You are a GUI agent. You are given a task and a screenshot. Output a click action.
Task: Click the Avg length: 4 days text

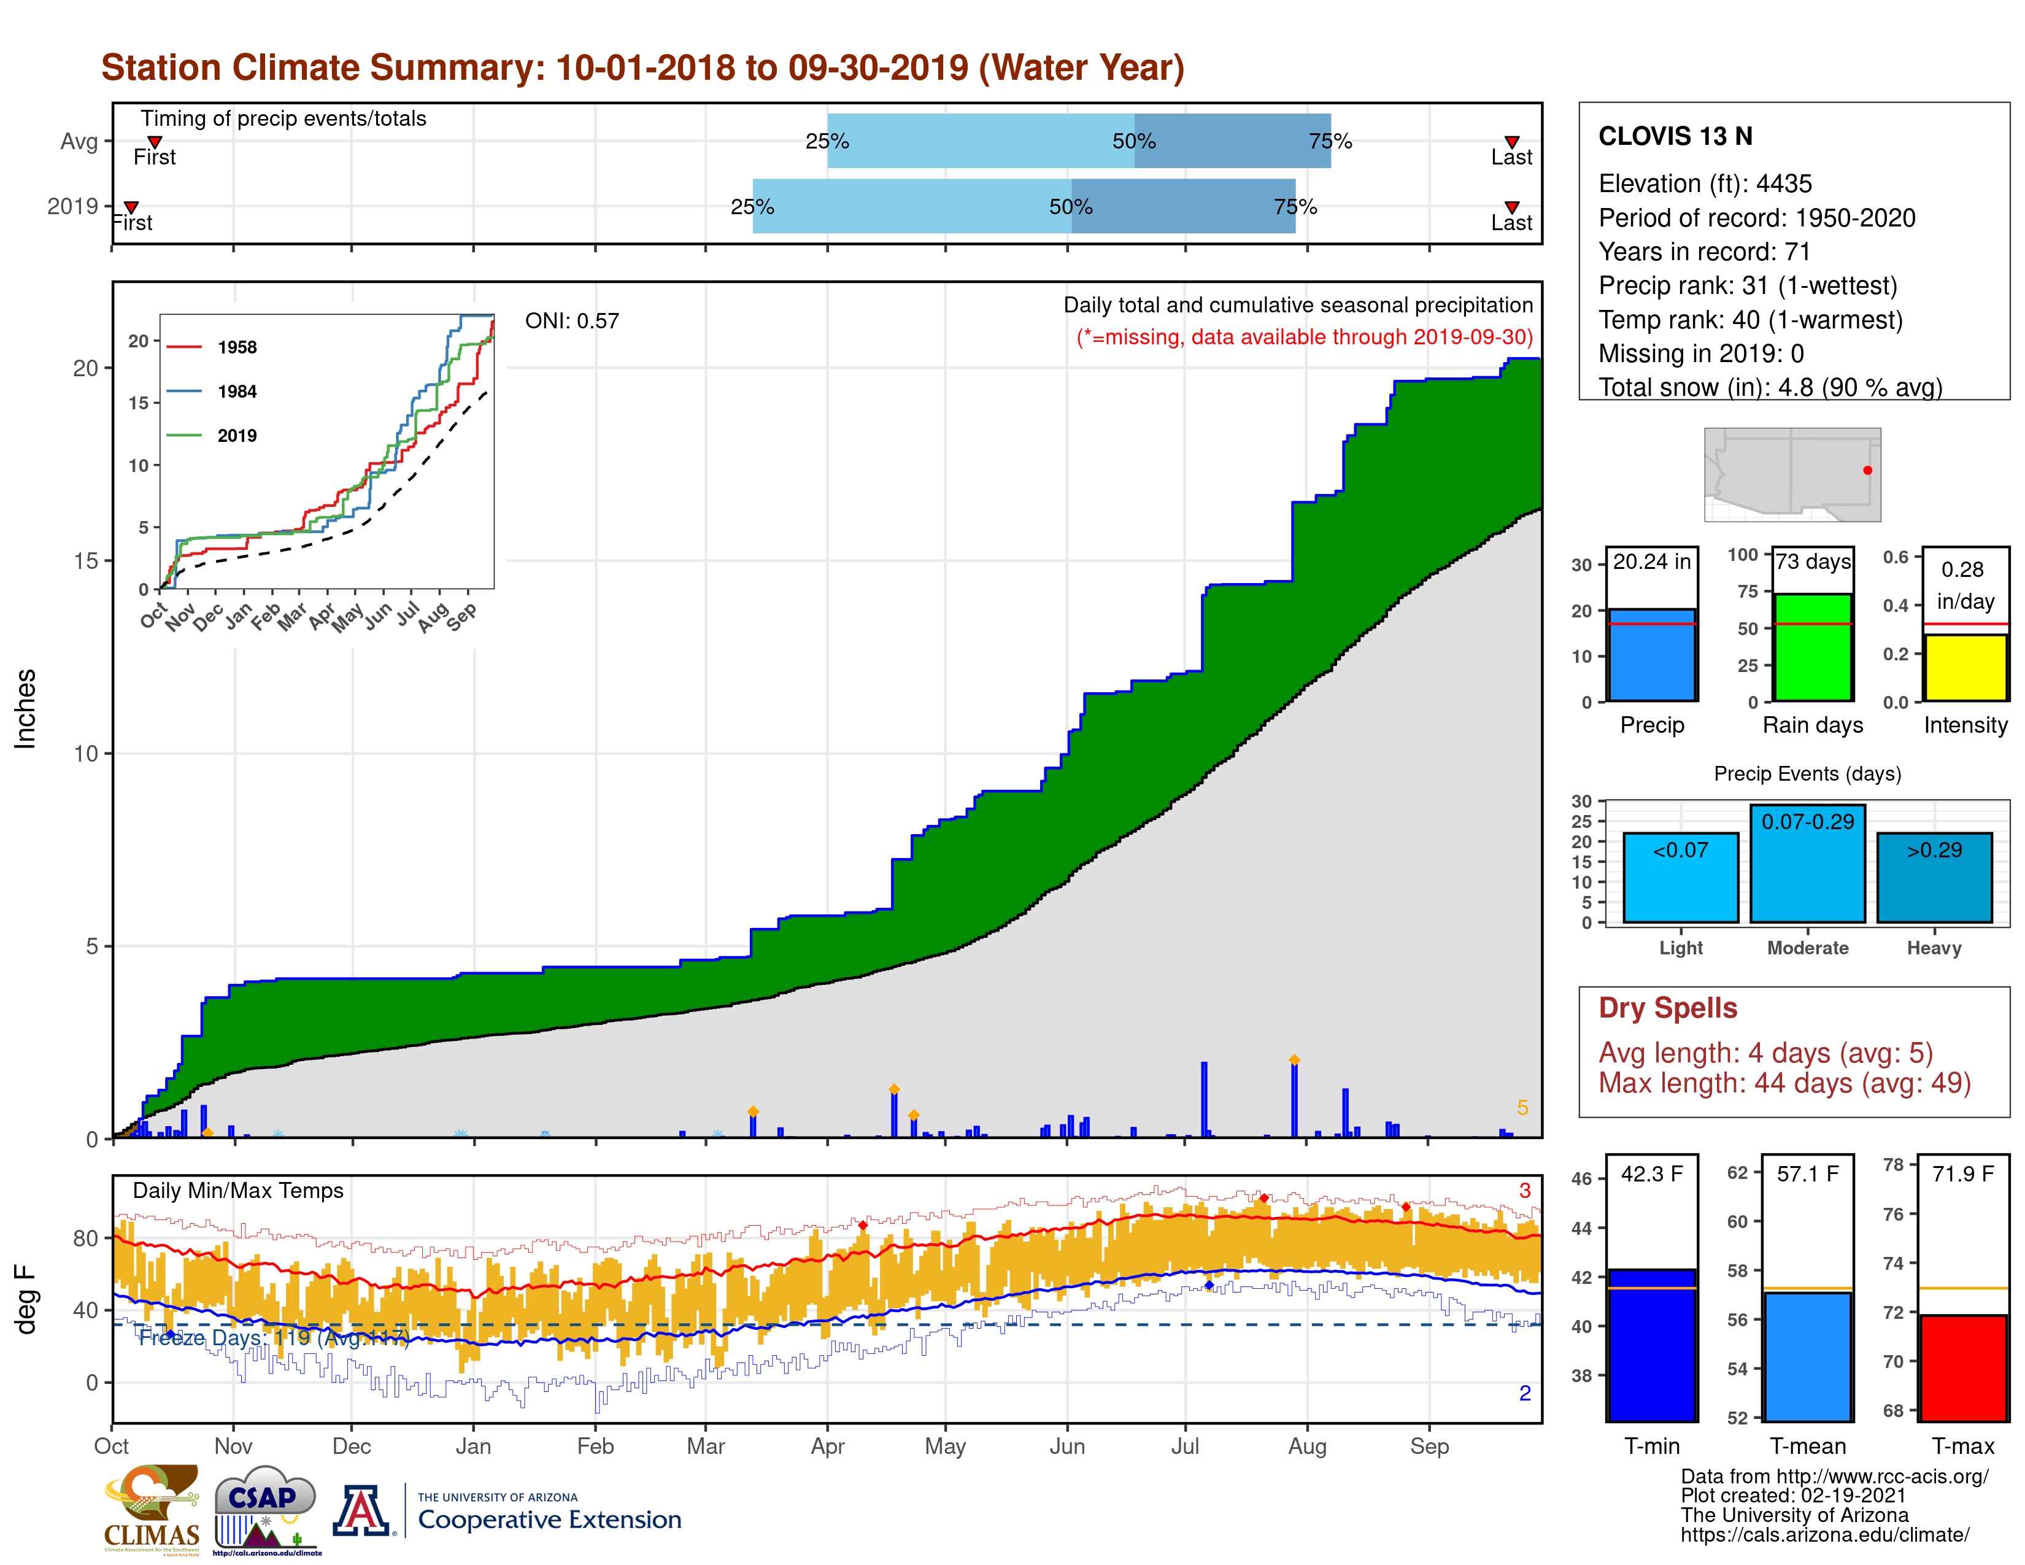pos(1765,1053)
